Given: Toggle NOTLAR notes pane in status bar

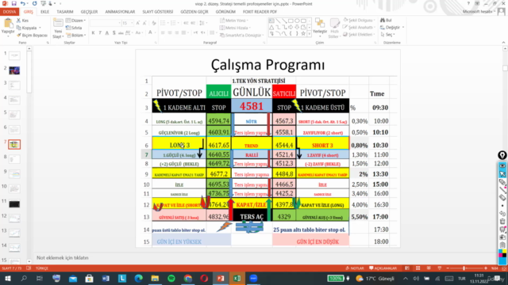Looking at the screenshot, I should pyautogui.click(x=355, y=268).
